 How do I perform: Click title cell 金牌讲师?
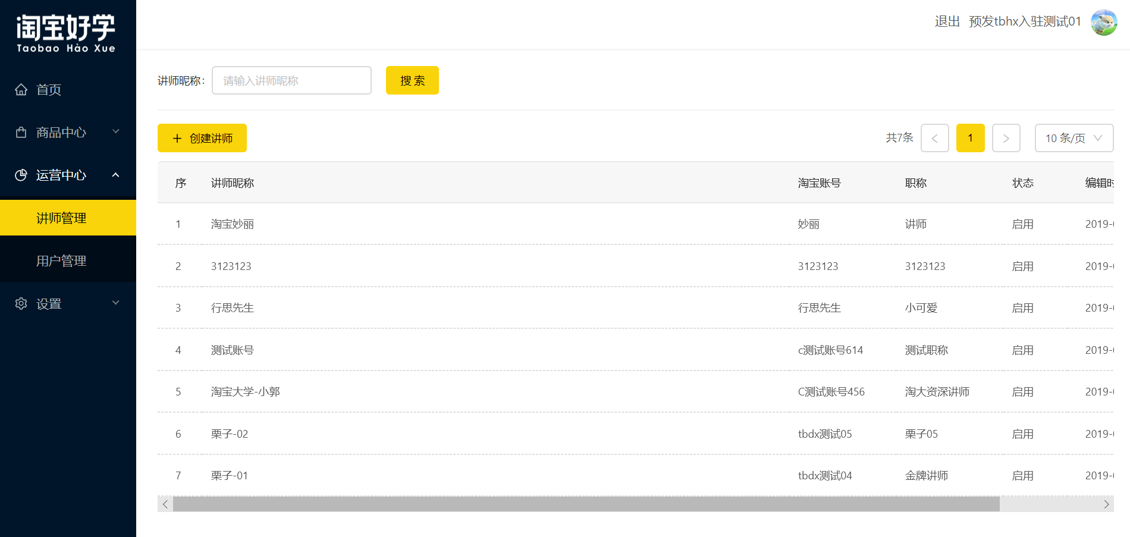[927, 476]
